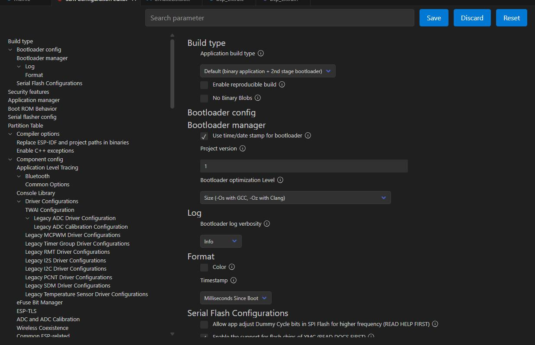This screenshot has width=535, height=345.
Task: Show info for Timestamp setting
Action: [234, 280]
